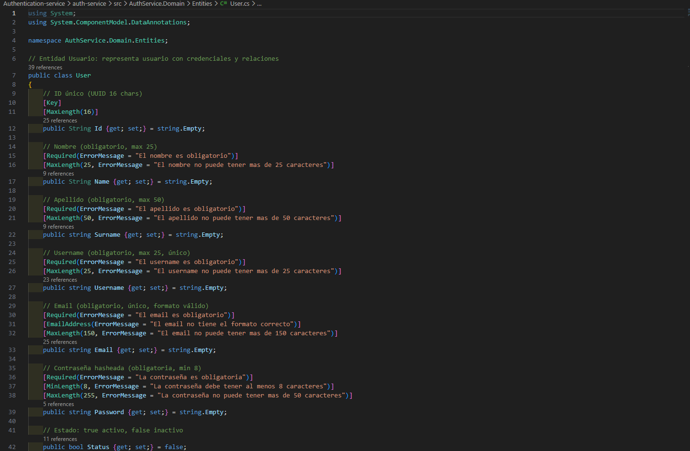Click the opening brace on line 8
This screenshot has height=451, width=690.
pos(30,85)
